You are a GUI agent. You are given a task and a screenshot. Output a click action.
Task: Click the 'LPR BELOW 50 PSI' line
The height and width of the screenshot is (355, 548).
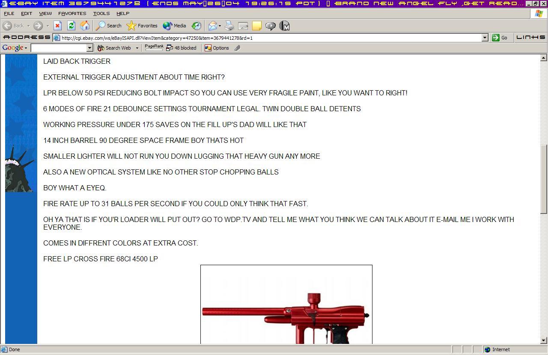(225, 93)
